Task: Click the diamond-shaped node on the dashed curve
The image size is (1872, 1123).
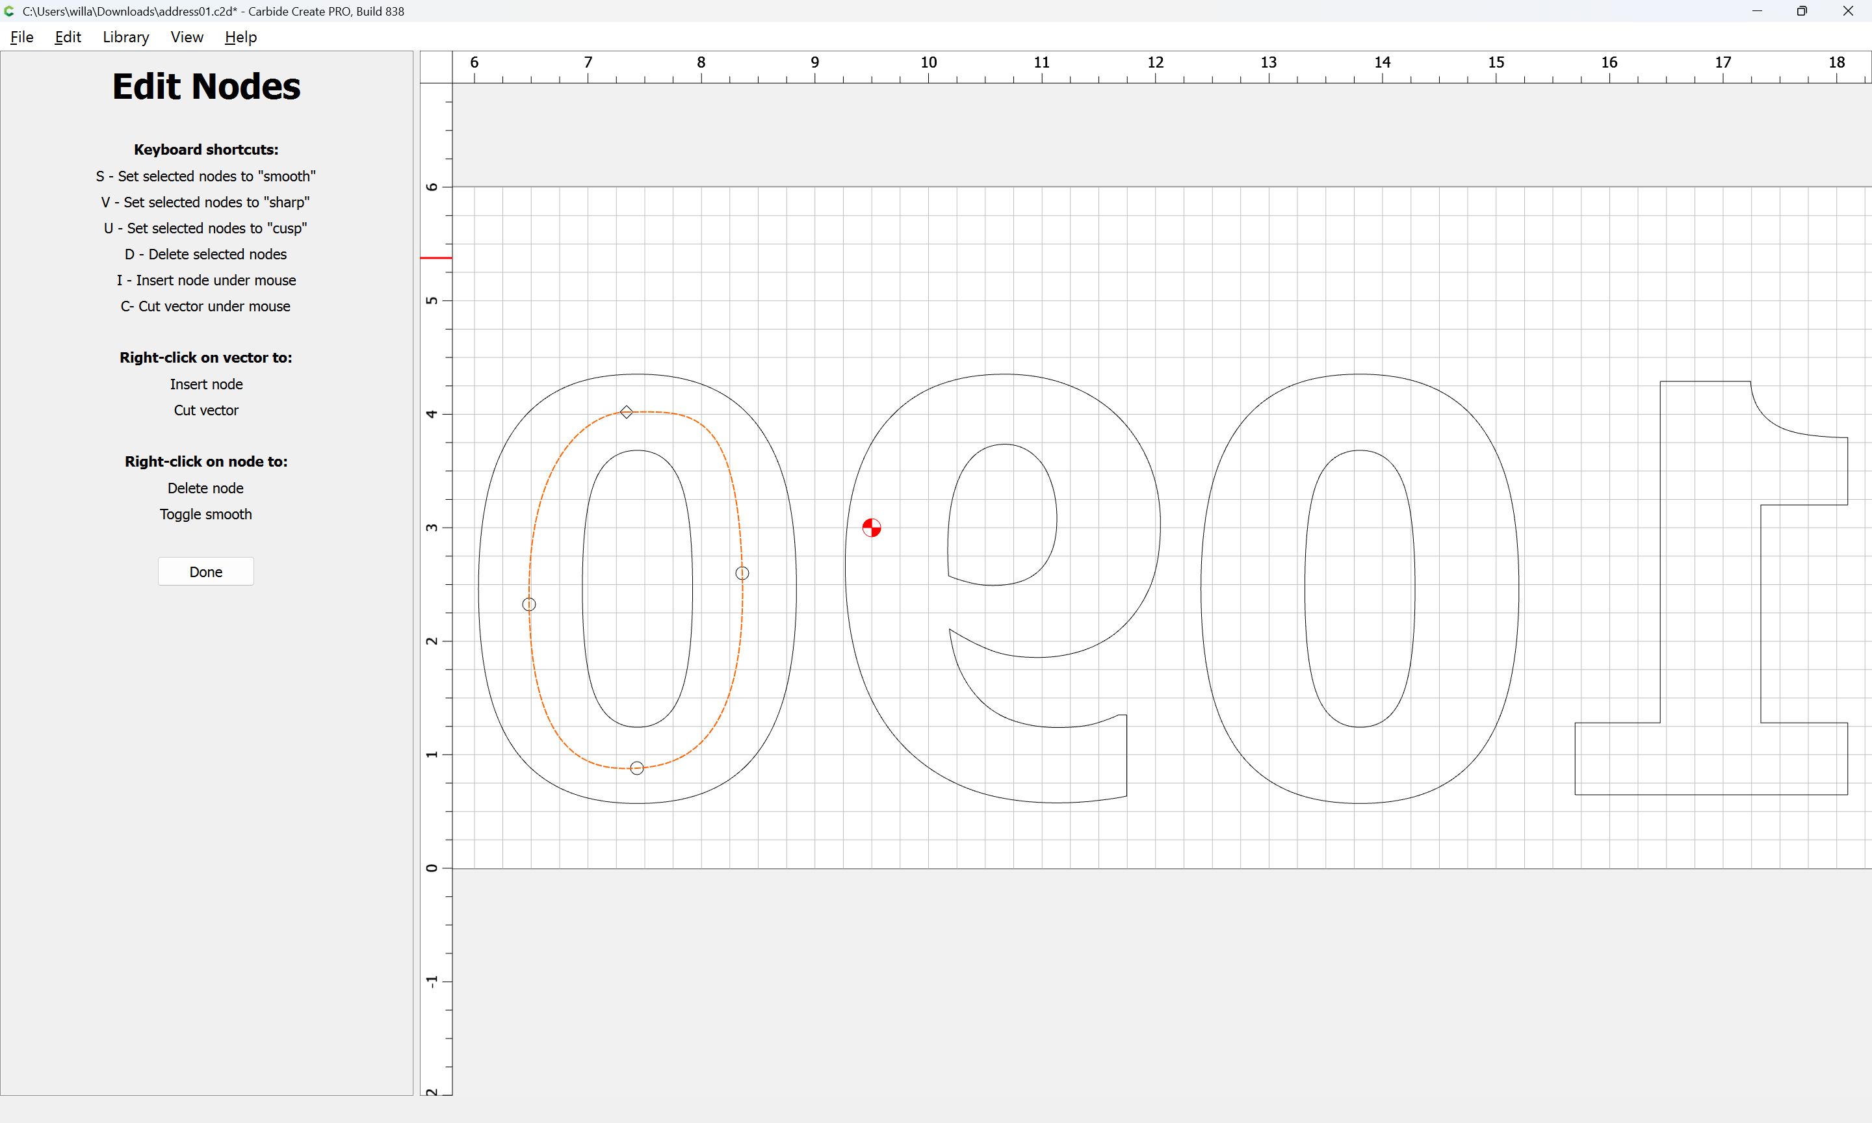Action: tap(627, 411)
